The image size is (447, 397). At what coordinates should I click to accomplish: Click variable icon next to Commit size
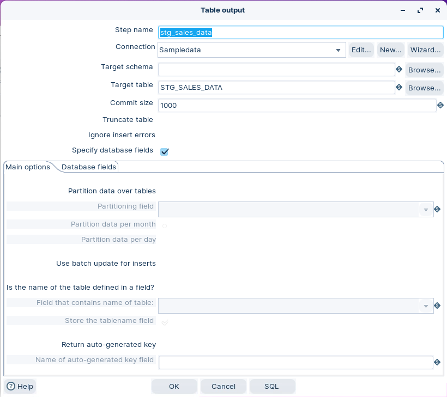(x=440, y=105)
